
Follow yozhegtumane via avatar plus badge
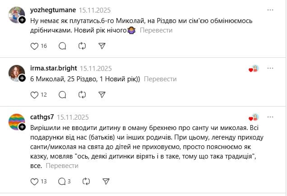(x=22, y=20)
